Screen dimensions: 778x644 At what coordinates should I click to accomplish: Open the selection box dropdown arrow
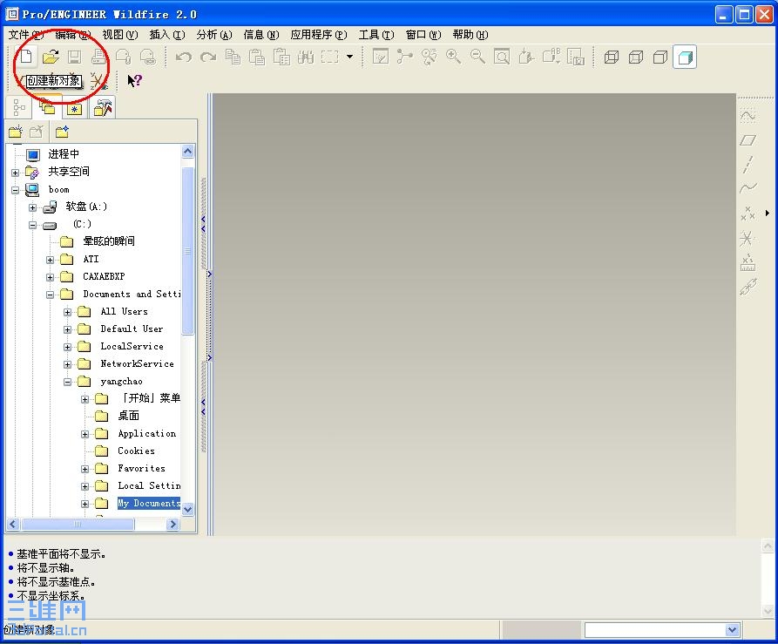tap(350, 57)
